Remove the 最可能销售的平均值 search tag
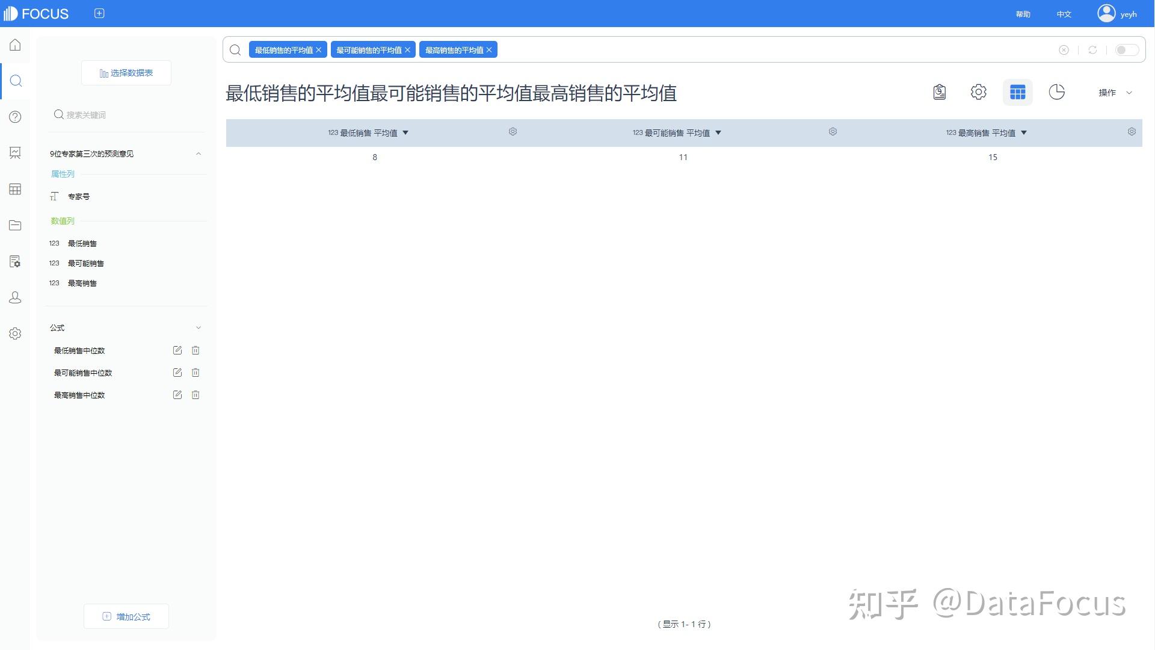1155x650 pixels. pyautogui.click(x=407, y=50)
